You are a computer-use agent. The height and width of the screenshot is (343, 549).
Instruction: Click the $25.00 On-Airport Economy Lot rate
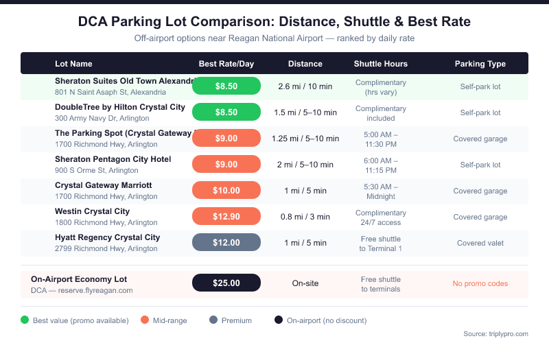226,283
